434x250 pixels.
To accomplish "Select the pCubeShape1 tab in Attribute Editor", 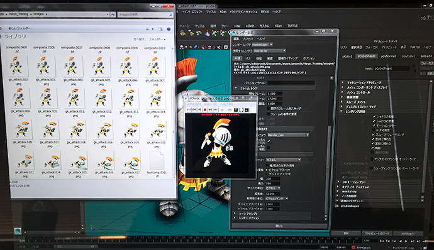I will pos(367,56).
